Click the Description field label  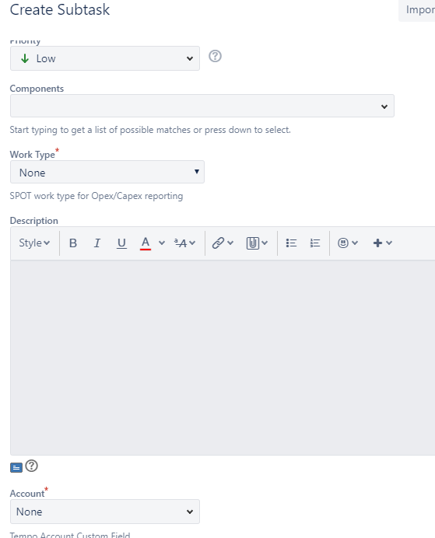(34, 221)
